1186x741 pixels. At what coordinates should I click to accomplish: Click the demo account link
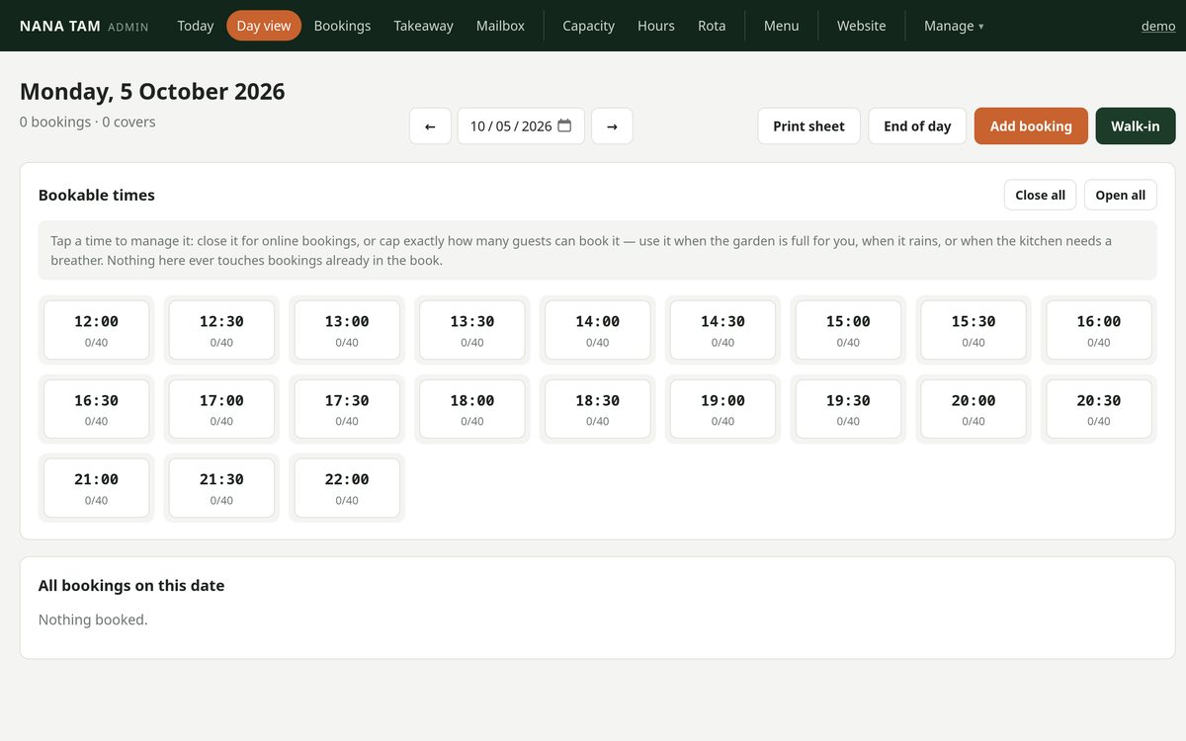1158,26
